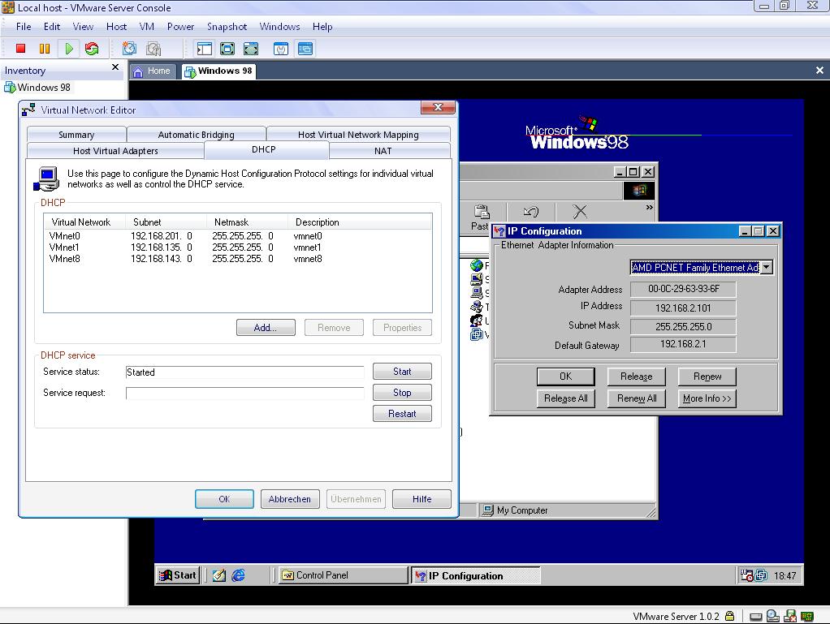Click the green Power On play icon

[x=68, y=49]
